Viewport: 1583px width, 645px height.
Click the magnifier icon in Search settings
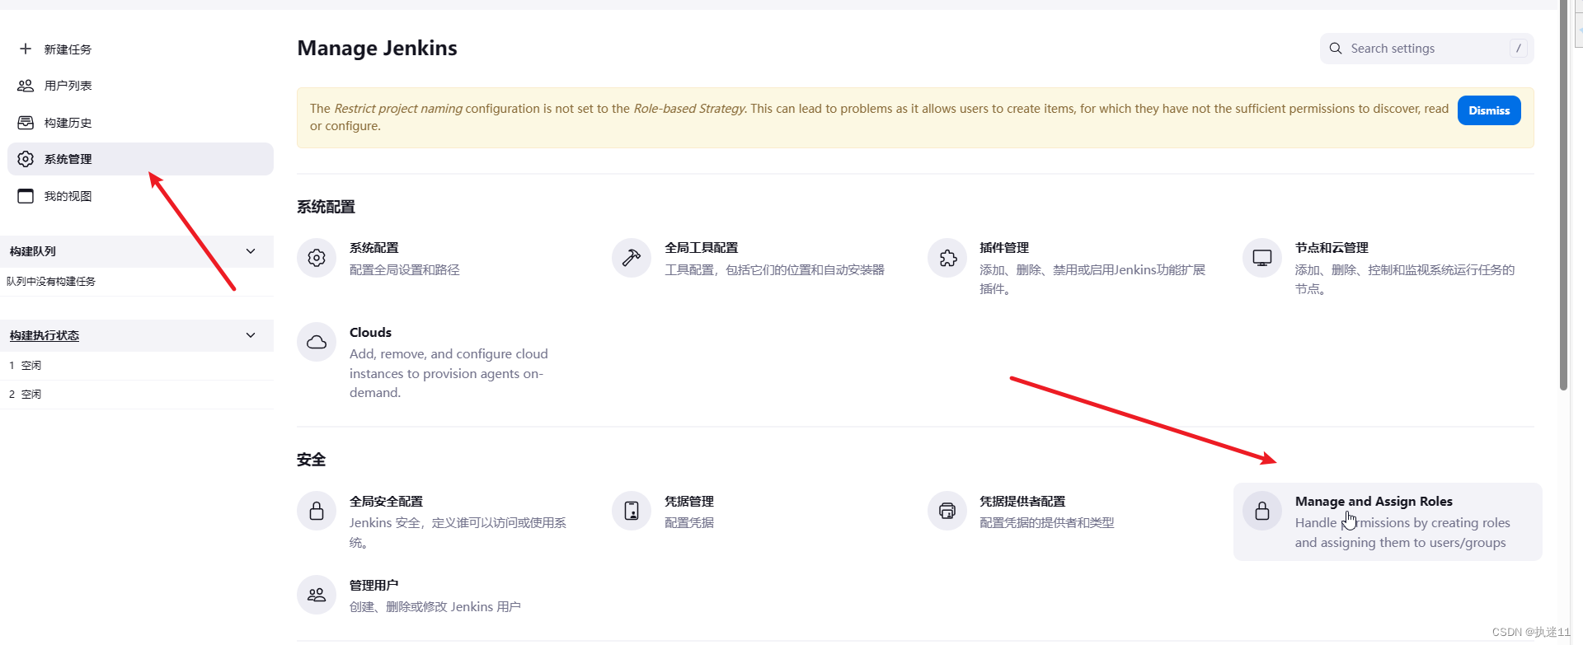pyautogui.click(x=1336, y=49)
